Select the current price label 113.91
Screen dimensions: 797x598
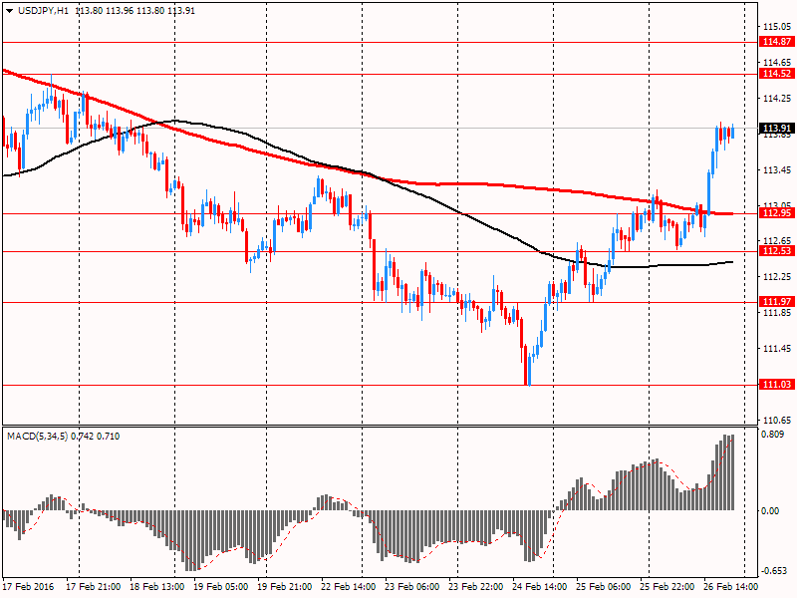(x=777, y=129)
